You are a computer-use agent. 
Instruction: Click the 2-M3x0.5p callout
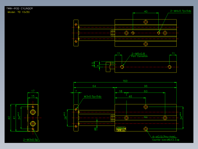point(30,140)
